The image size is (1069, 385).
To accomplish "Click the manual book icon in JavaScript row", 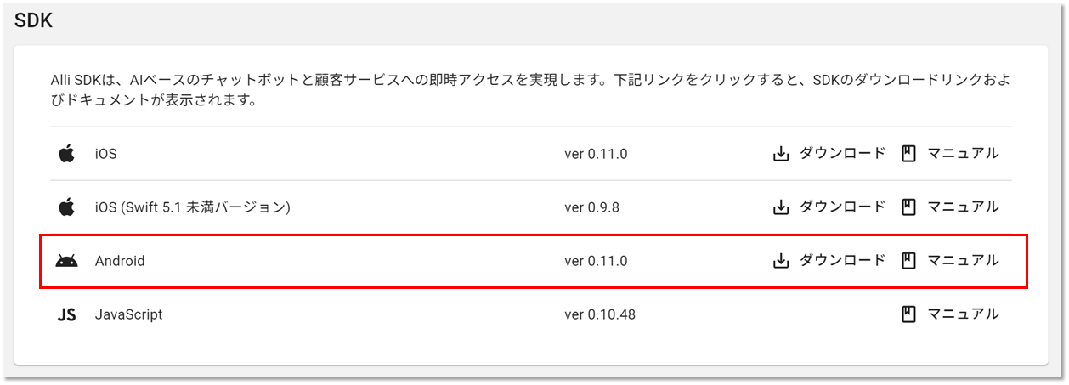I will [908, 314].
